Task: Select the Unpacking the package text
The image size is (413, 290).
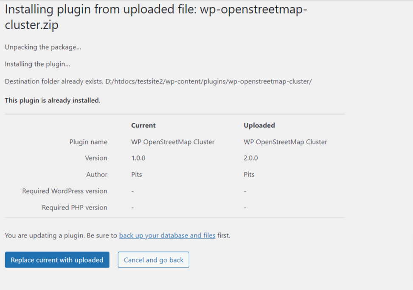Action: (43, 47)
